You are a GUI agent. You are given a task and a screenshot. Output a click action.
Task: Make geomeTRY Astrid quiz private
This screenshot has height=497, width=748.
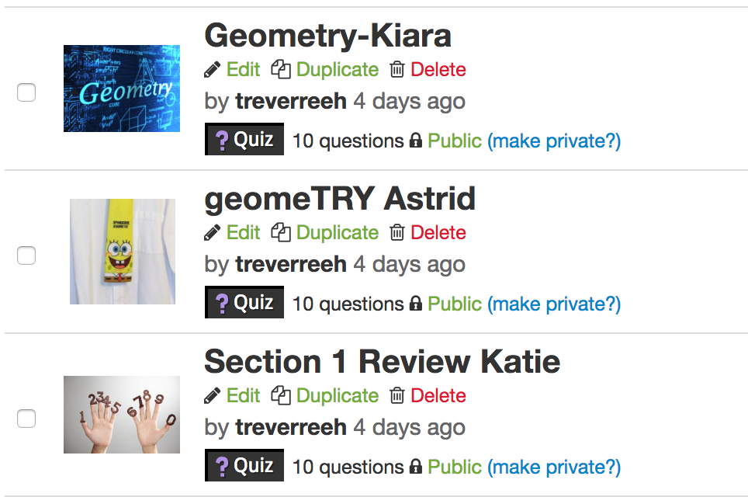pyautogui.click(x=554, y=304)
